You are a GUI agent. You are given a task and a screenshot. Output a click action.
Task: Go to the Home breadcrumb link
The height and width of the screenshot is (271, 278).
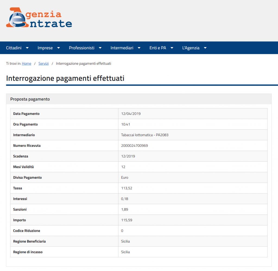[x=27, y=64]
